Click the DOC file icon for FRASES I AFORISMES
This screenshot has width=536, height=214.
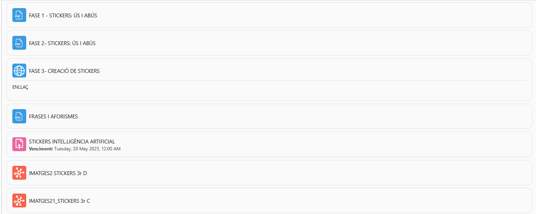[19, 116]
